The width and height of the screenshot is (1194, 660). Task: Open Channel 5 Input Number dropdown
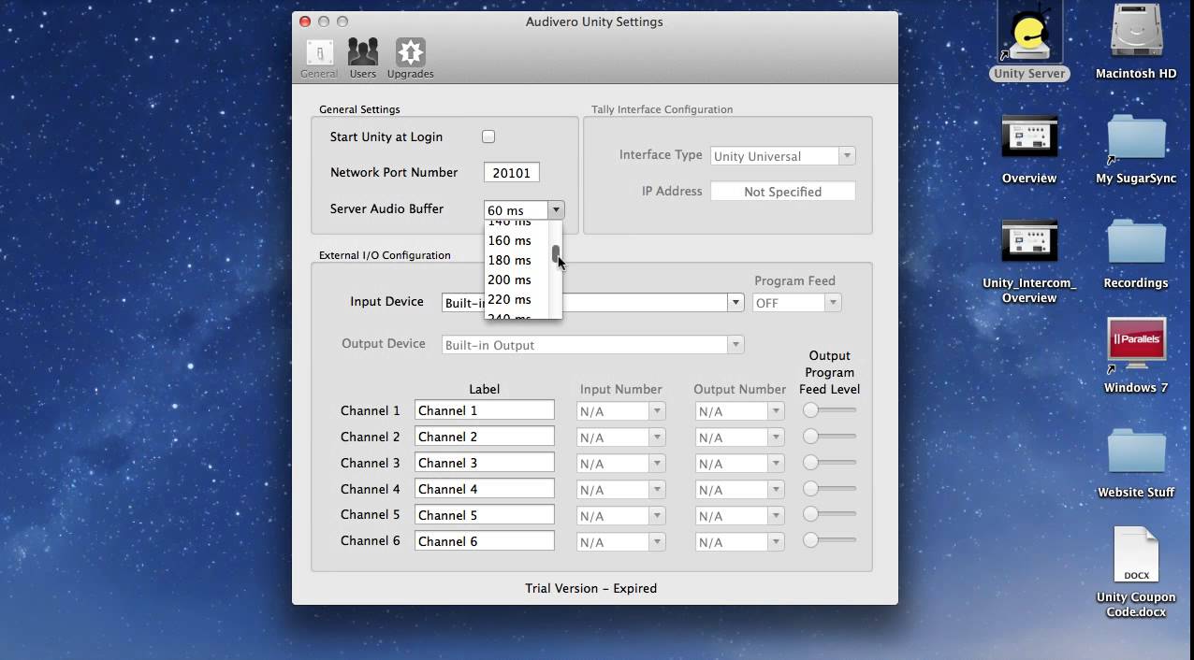[621, 516]
